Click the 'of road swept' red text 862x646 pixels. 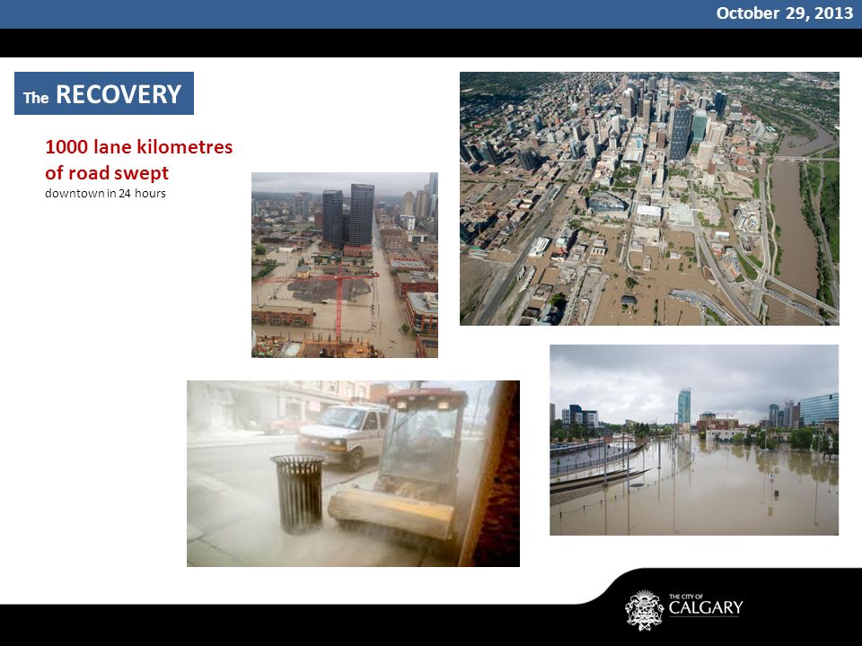[x=107, y=173]
